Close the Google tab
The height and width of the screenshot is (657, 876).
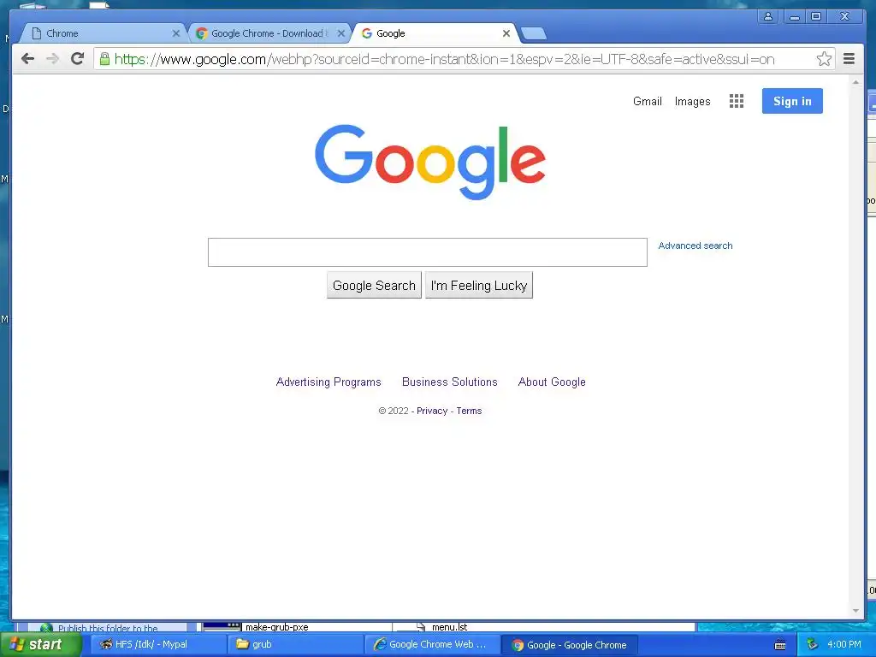(x=506, y=33)
